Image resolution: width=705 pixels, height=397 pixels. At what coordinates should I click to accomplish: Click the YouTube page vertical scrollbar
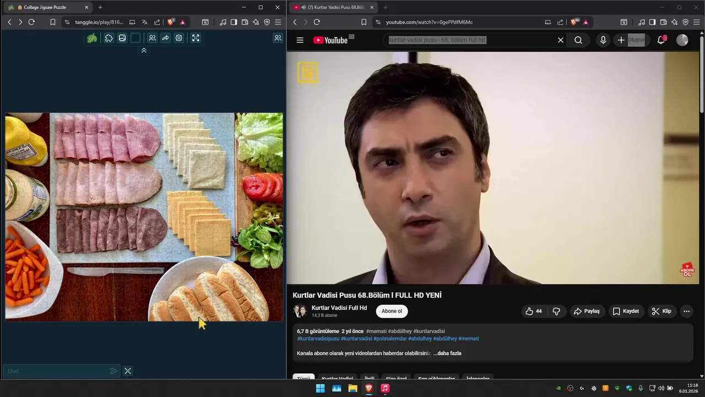[701, 74]
